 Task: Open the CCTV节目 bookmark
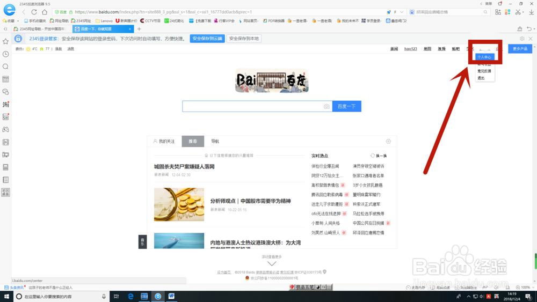(150, 21)
